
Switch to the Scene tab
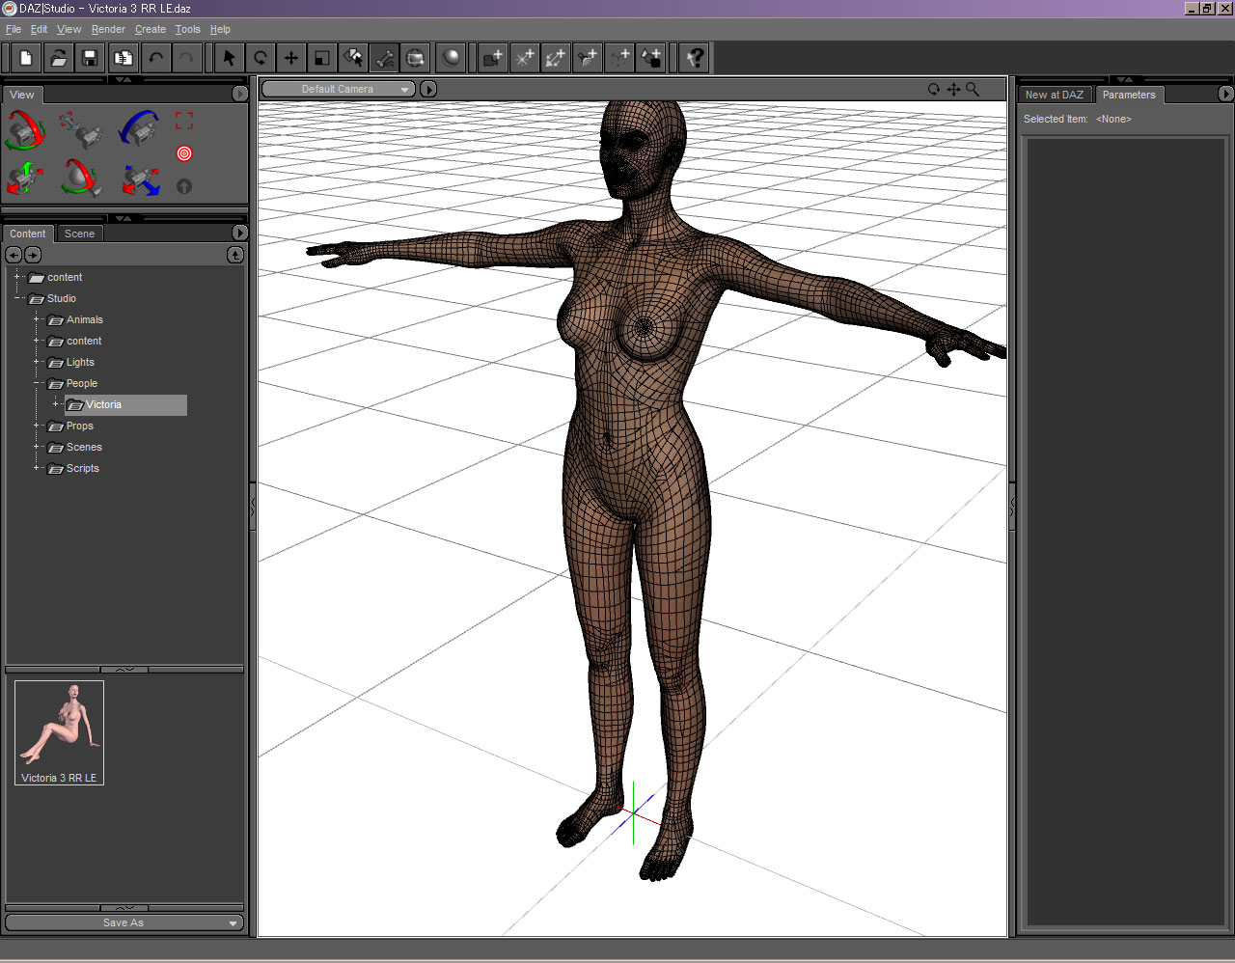pyautogui.click(x=79, y=234)
